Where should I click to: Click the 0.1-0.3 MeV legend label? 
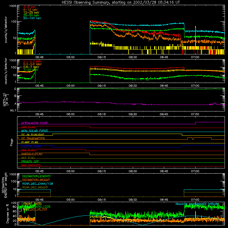click(32, 61)
